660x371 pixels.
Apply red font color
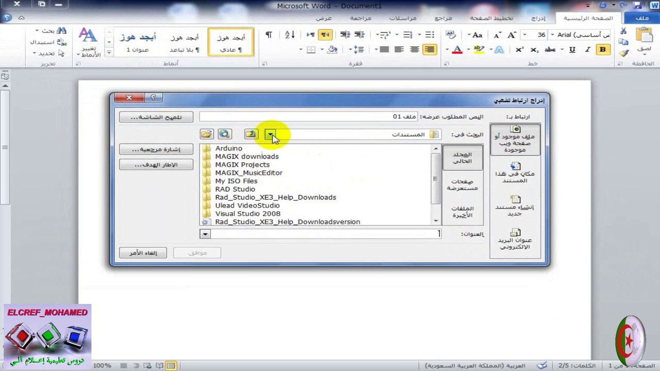point(457,50)
